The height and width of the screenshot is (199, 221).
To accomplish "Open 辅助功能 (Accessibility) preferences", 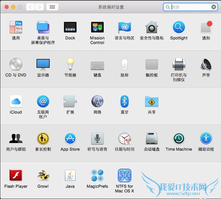I will (x=206, y=138).
